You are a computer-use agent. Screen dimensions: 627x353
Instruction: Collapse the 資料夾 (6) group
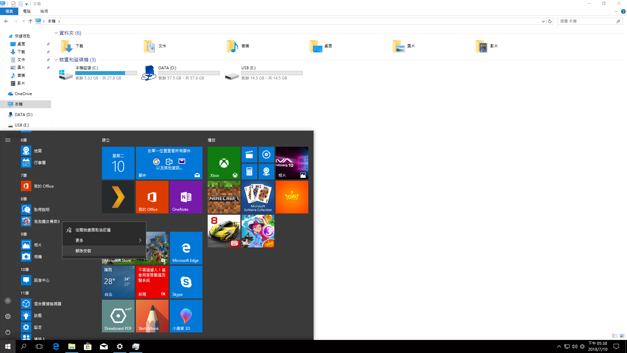pyautogui.click(x=56, y=33)
